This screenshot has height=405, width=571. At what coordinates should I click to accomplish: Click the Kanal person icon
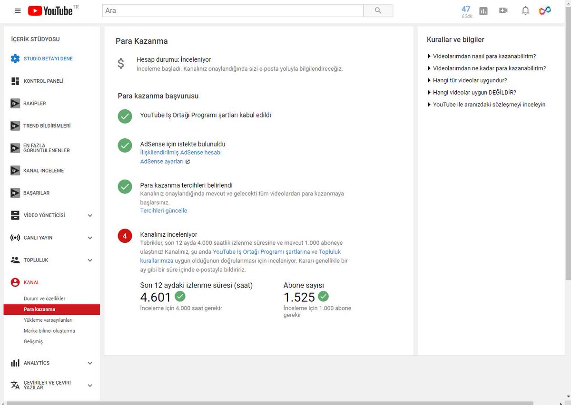15,282
